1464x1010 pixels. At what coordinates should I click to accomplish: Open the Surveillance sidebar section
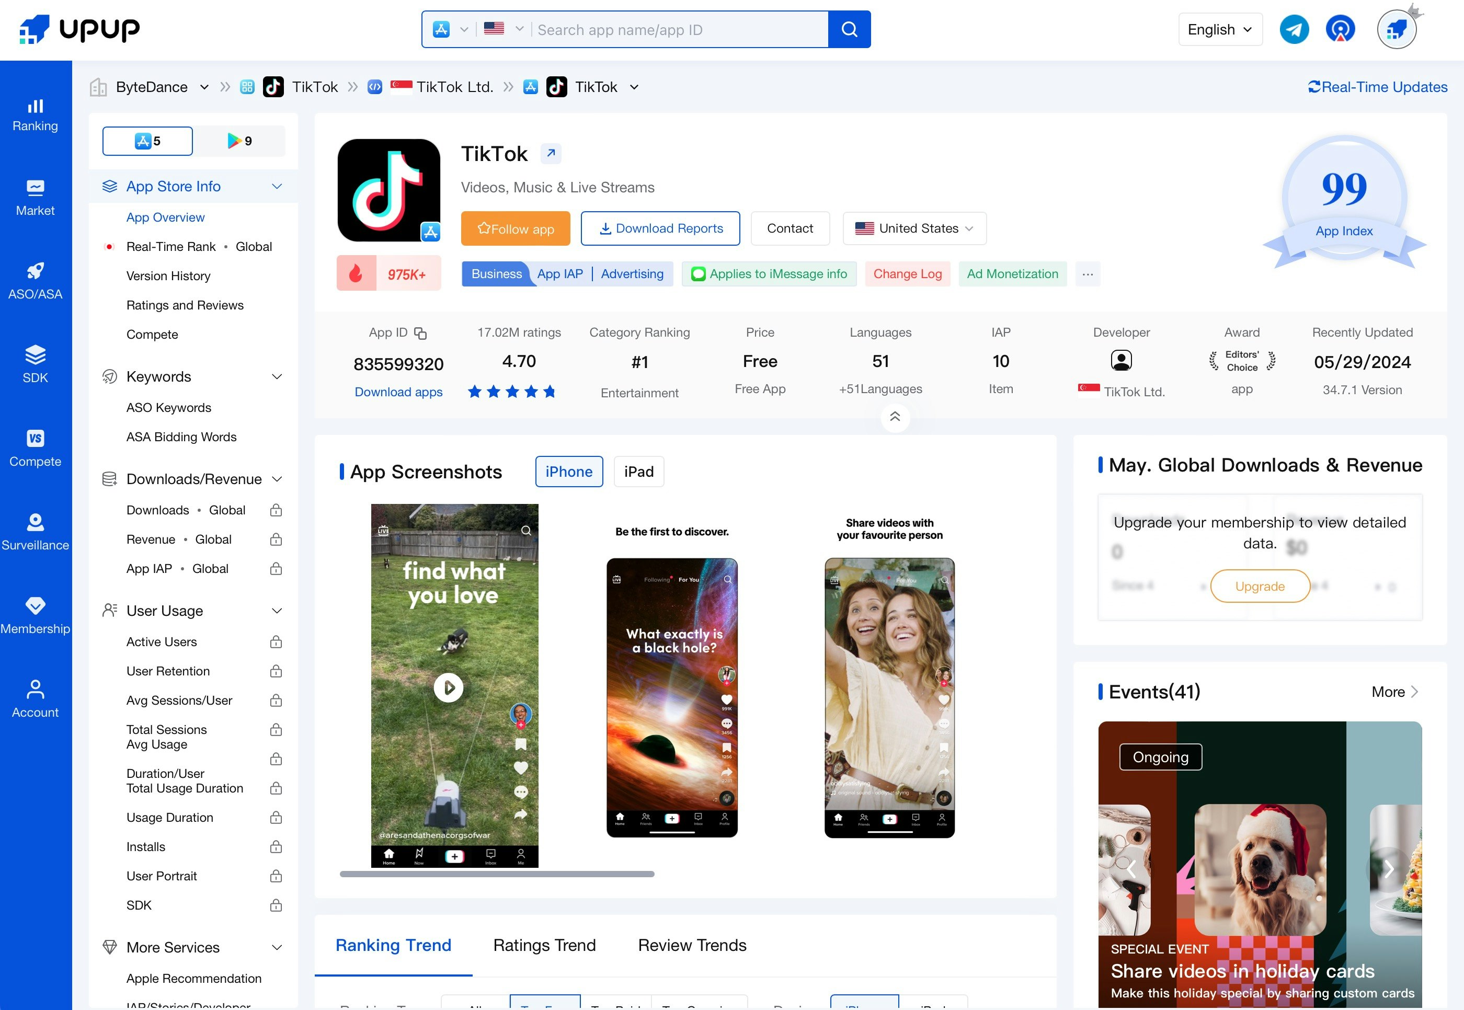[x=36, y=533]
